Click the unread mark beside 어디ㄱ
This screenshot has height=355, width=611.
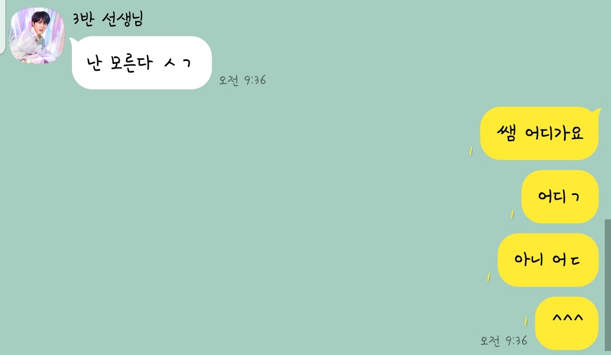point(513,214)
